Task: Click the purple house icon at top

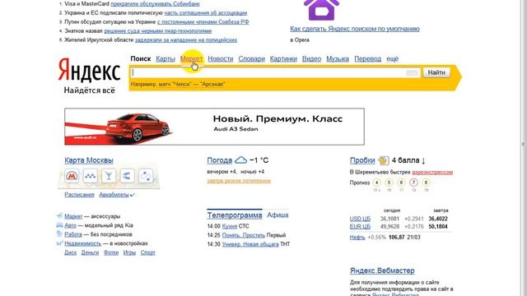Action: coord(321,9)
